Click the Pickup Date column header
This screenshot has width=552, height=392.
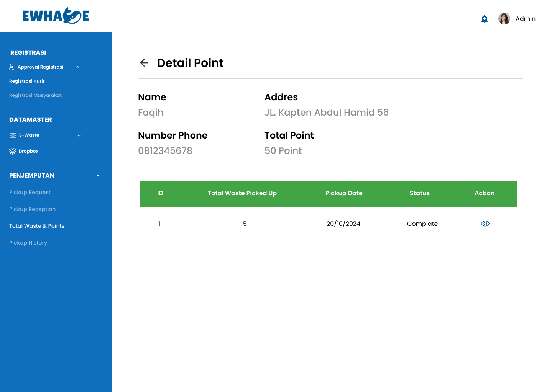click(344, 193)
